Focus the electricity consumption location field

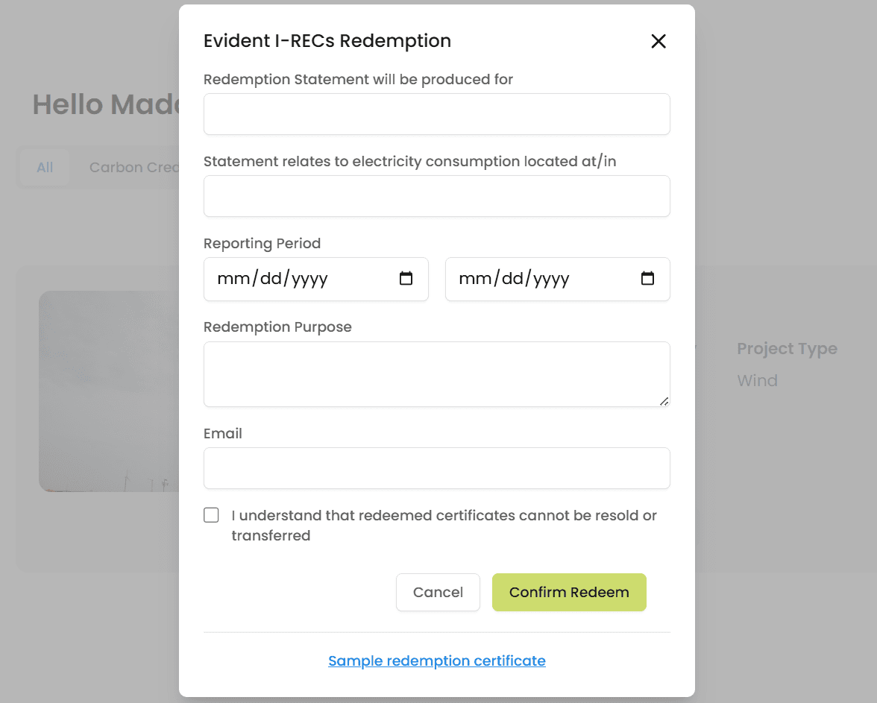pos(436,195)
